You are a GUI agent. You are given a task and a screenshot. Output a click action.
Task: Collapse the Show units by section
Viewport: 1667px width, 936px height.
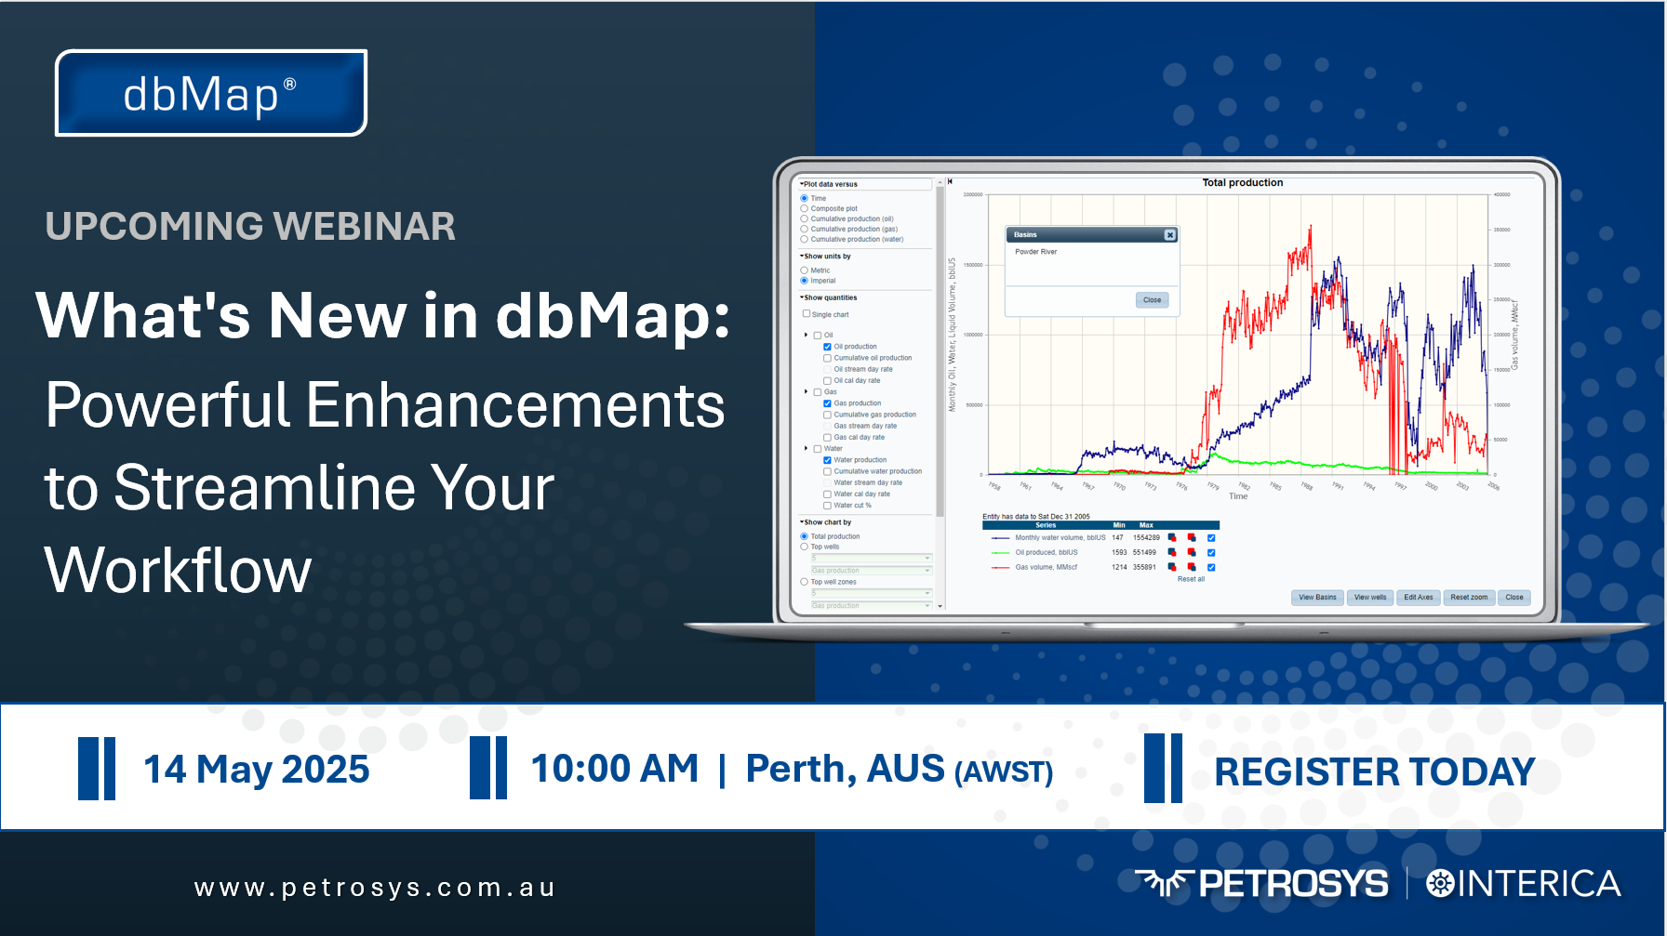(x=825, y=257)
